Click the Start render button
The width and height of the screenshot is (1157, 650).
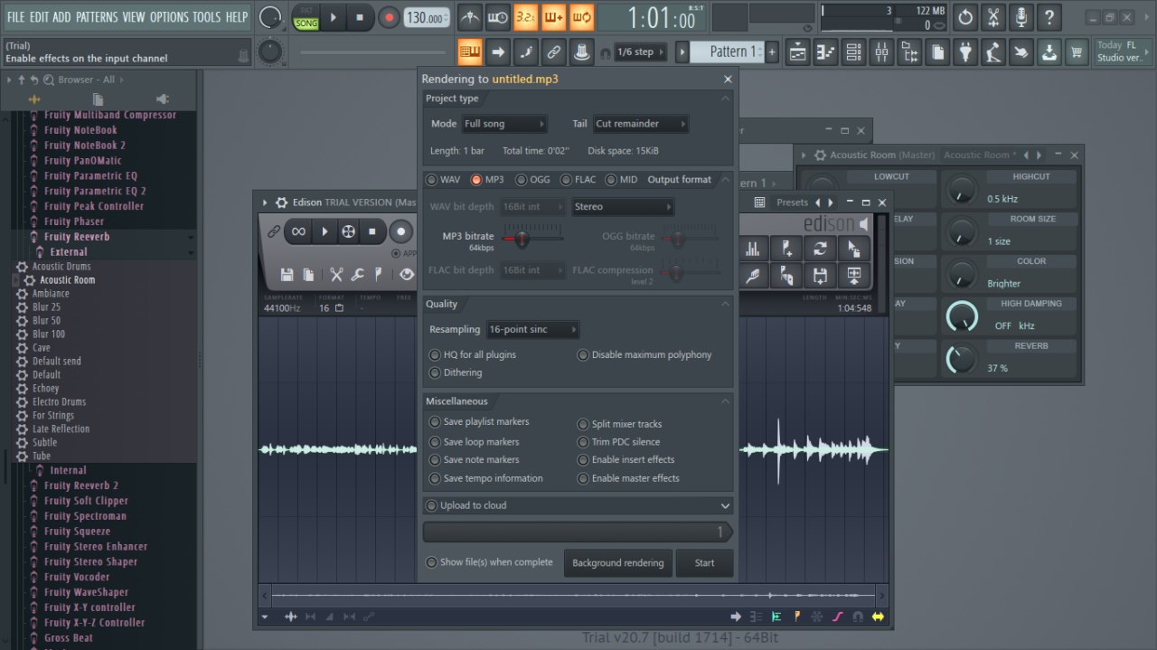[x=705, y=562]
